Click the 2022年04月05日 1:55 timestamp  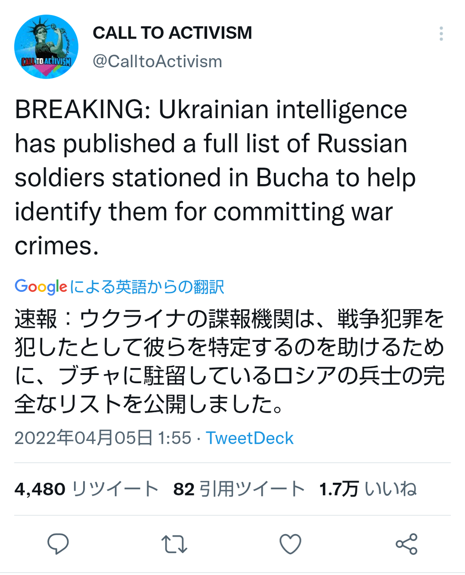[103, 438]
